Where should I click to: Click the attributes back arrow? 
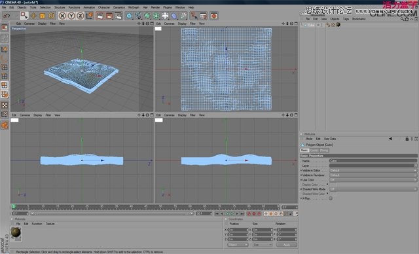[x=390, y=139]
